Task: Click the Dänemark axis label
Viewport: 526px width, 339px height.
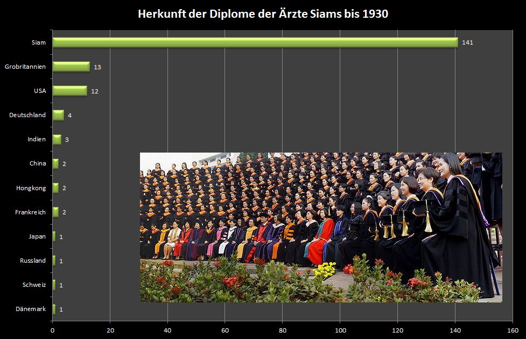Action: coord(32,309)
